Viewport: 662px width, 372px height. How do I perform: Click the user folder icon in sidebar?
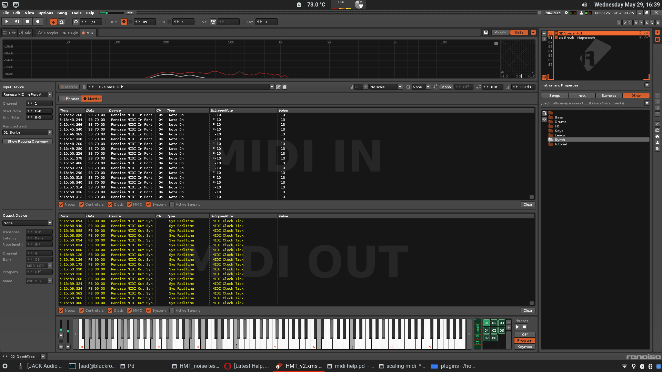(658, 143)
